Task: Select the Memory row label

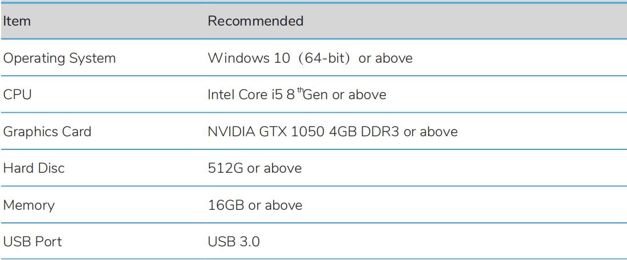Action: coord(29,205)
